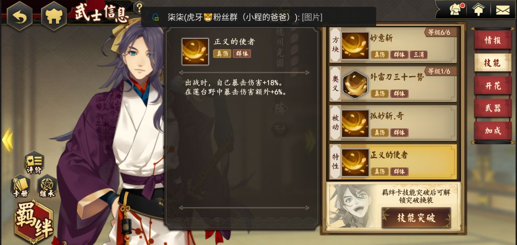Click the up-arrow house icon
The width and height of the screenshot is (517, 245).
(478, 10)
